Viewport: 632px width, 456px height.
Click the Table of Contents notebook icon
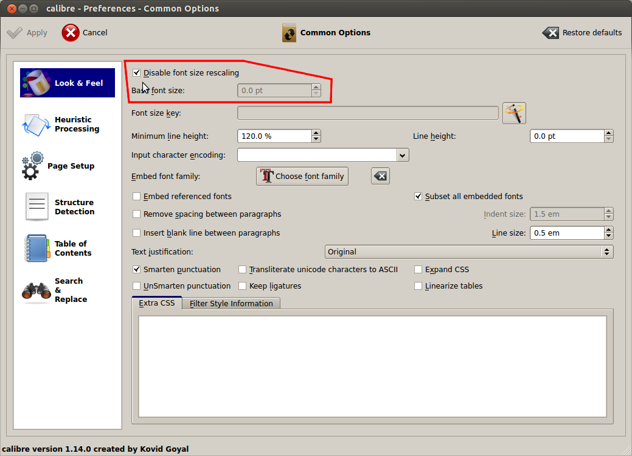click(x=36, y=248)
